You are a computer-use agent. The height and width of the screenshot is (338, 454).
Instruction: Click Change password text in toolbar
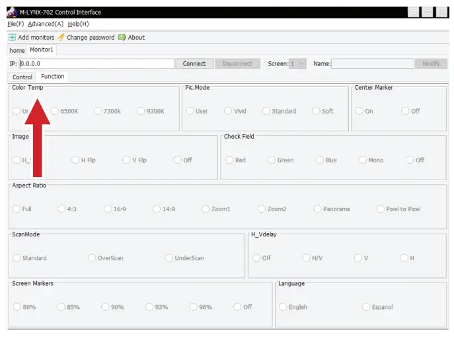91,37
